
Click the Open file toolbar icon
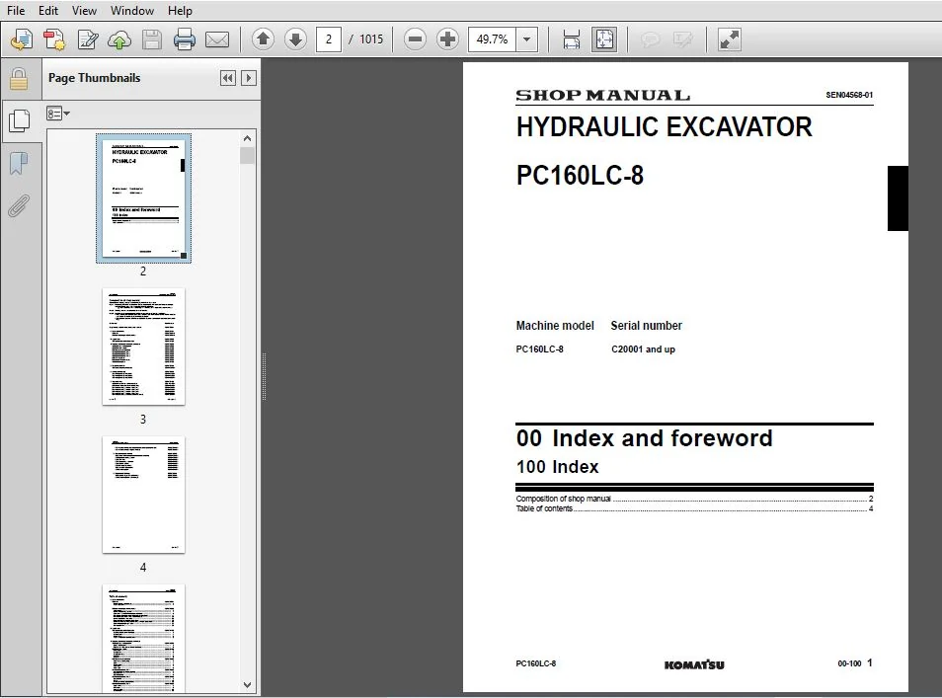(x=22, y=39)
